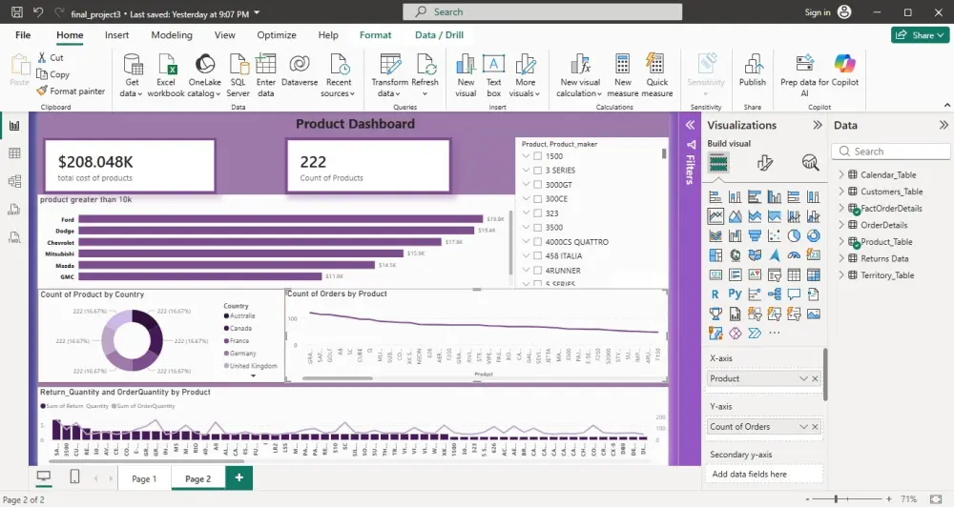
Task: Click the Publish button
Action: (x=753, y=71)
